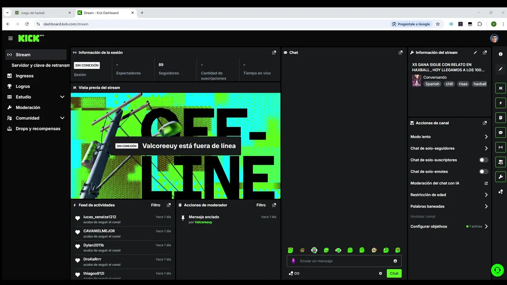Pop out the Información de la sesión panel
The image size is (507, 285).
pos(274,52)
